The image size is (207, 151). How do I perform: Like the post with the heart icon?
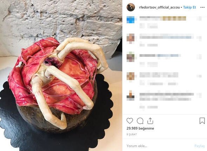point(130,121)
